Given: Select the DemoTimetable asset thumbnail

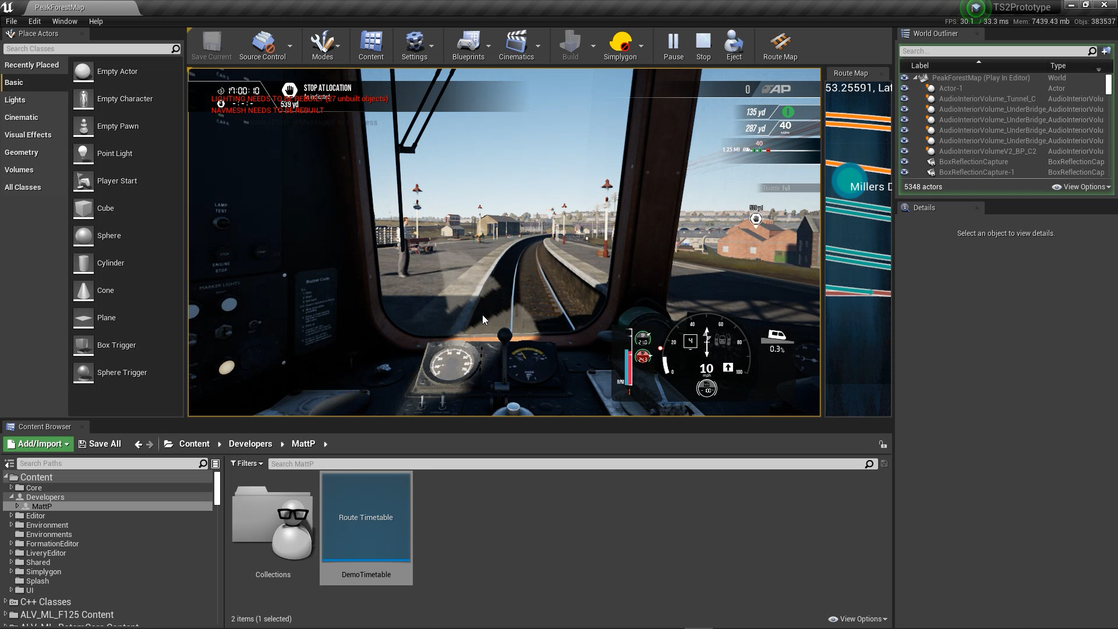Looking at the screenshot, I should point(366,518).
